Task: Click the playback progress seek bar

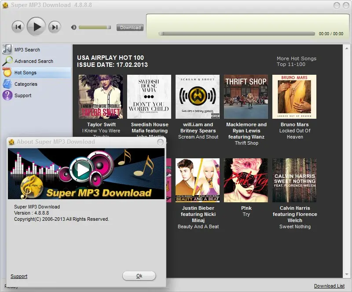Action: point(237,34)
